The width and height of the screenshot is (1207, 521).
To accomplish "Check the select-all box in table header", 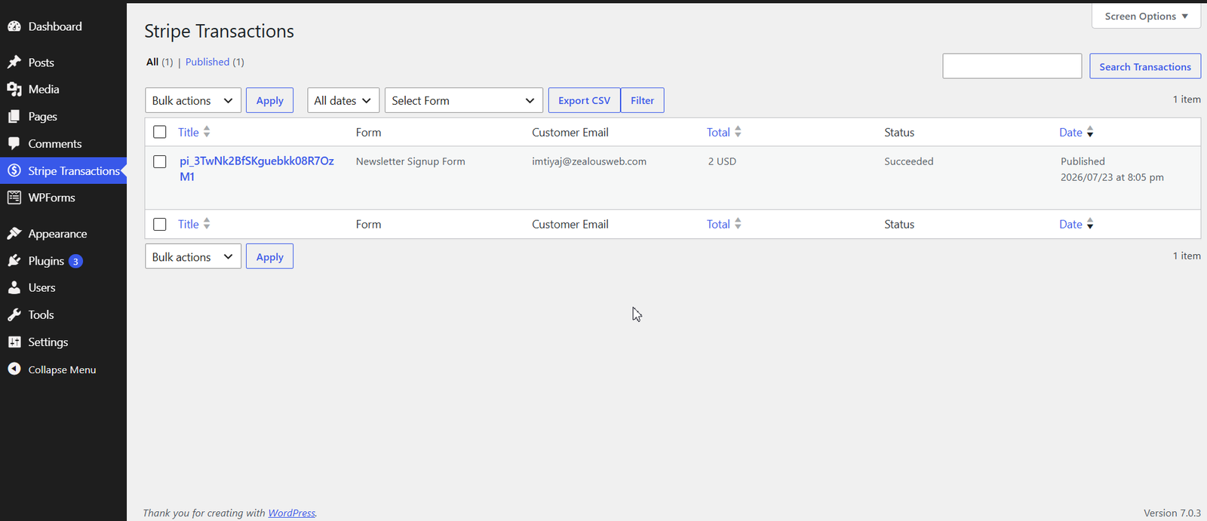I will pyautogui.click(x=160, y=132).
